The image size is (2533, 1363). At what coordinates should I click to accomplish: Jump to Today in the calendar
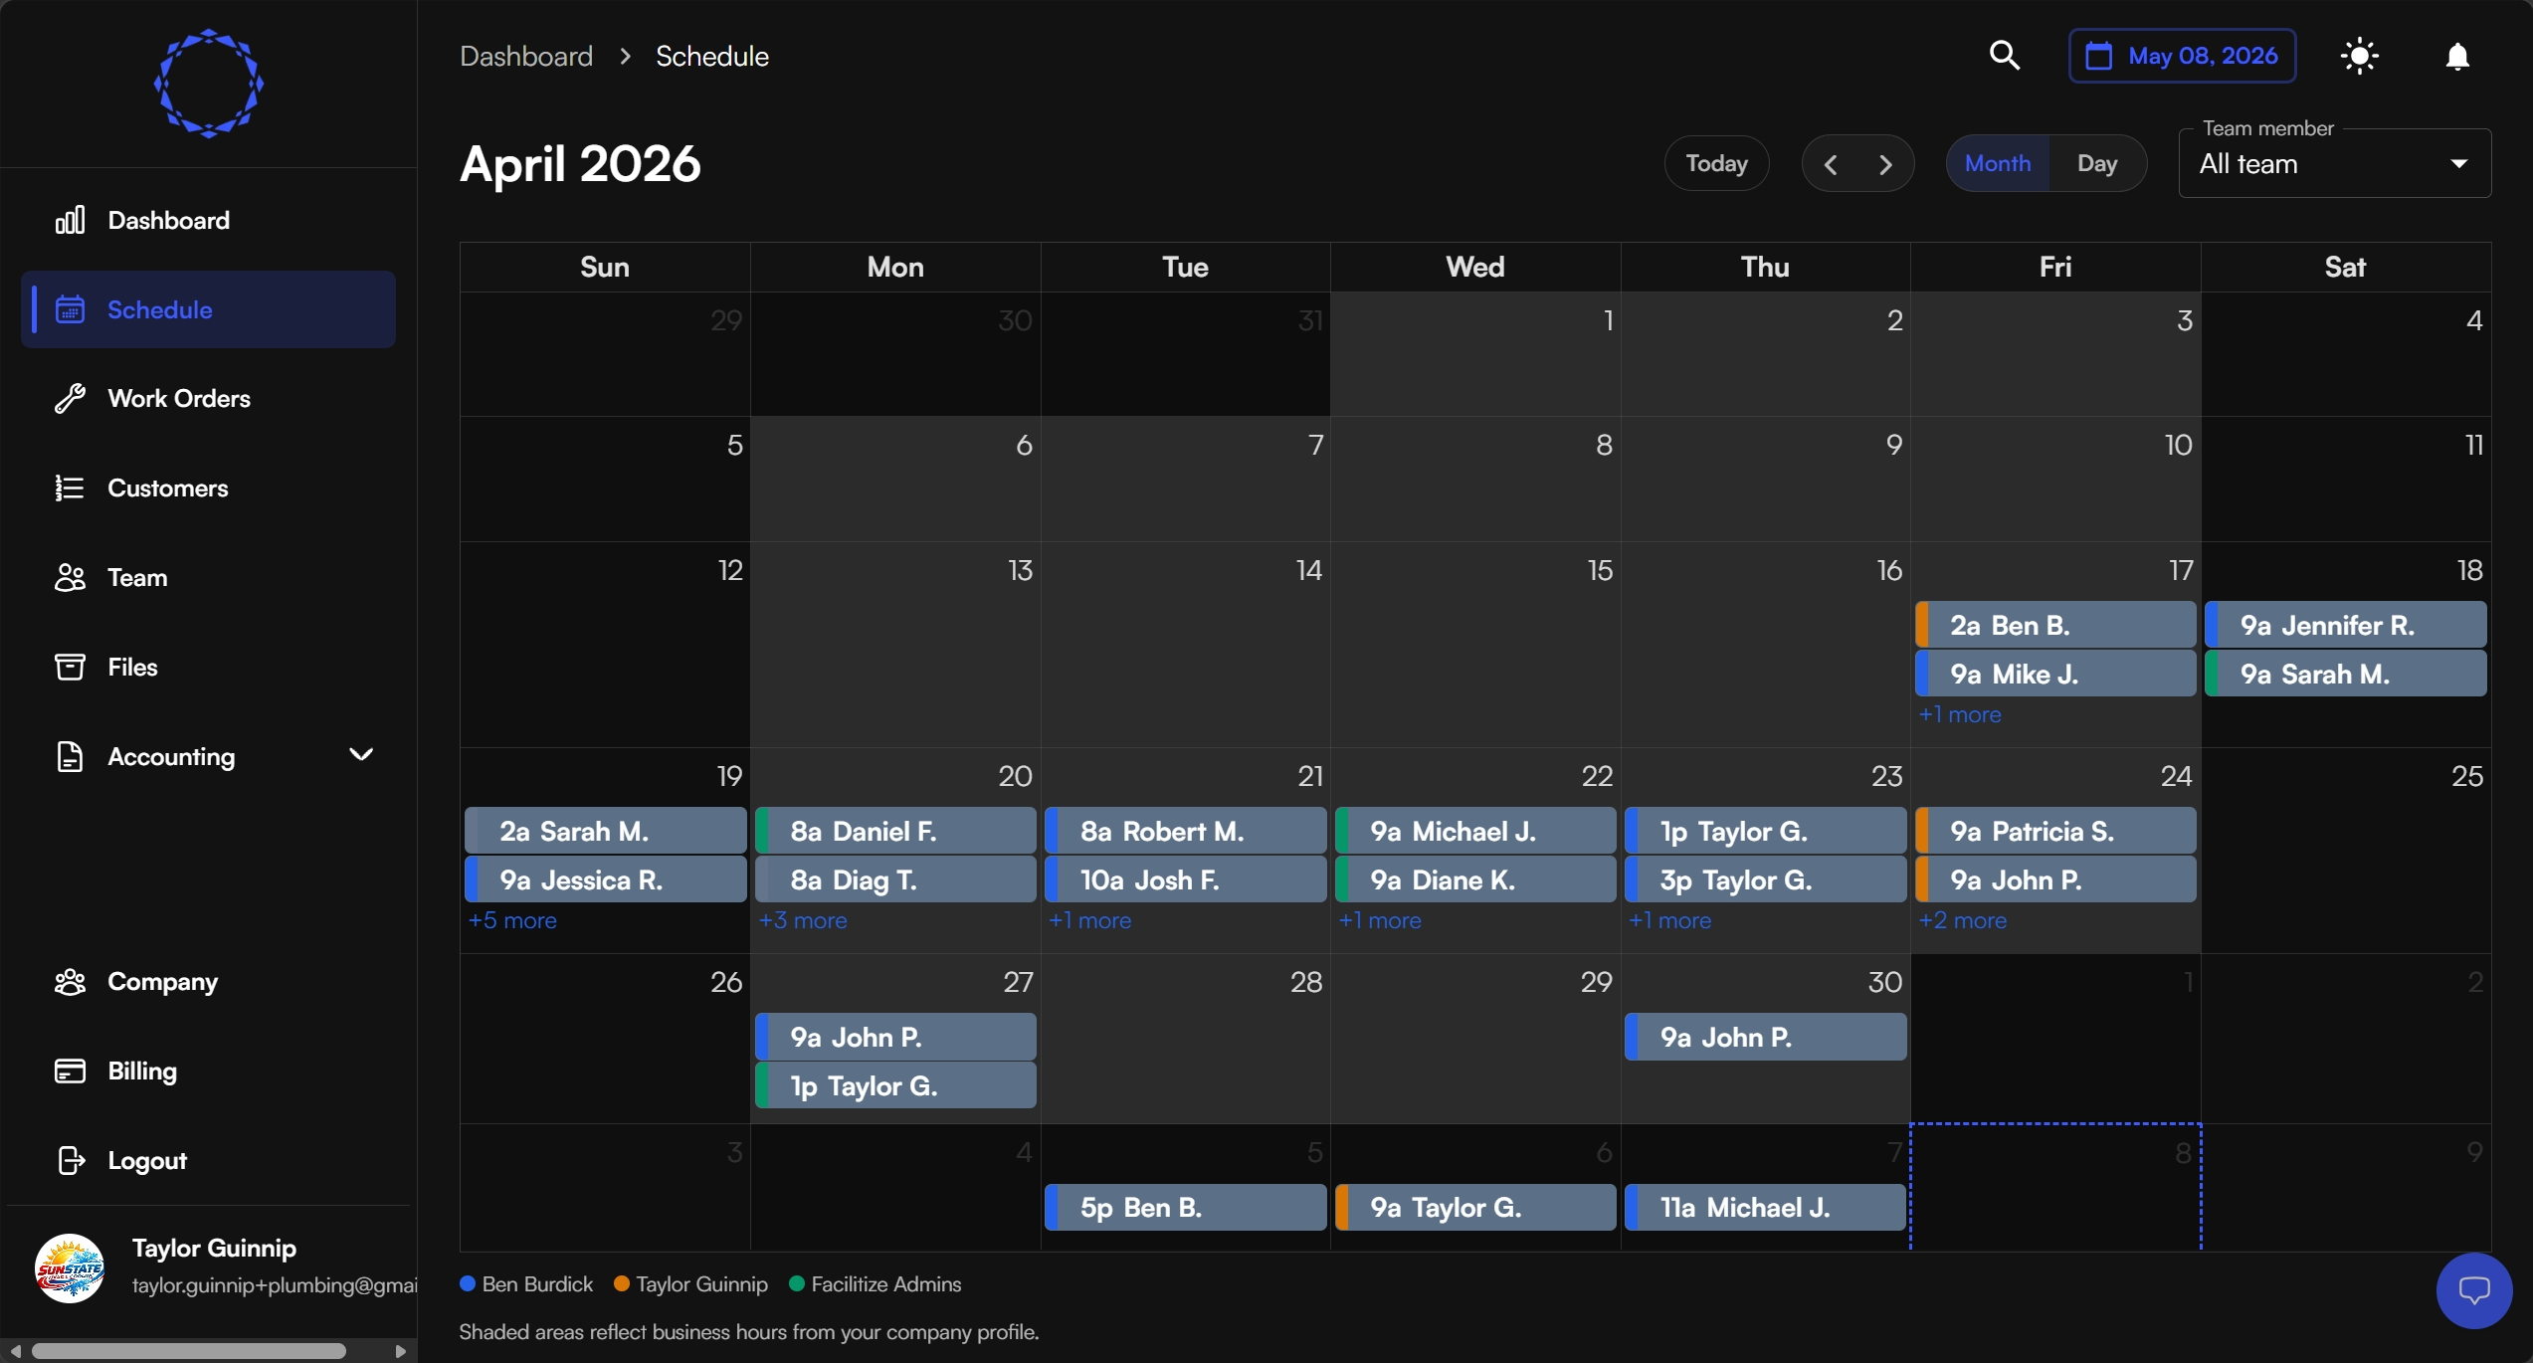click(x=1717, y=163)
